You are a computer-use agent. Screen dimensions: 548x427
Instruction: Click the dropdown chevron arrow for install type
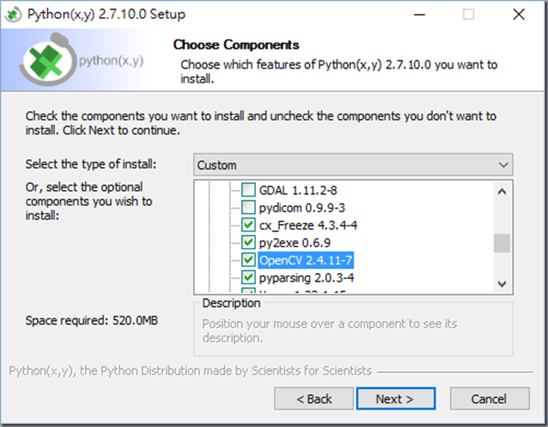click(503, 165)
